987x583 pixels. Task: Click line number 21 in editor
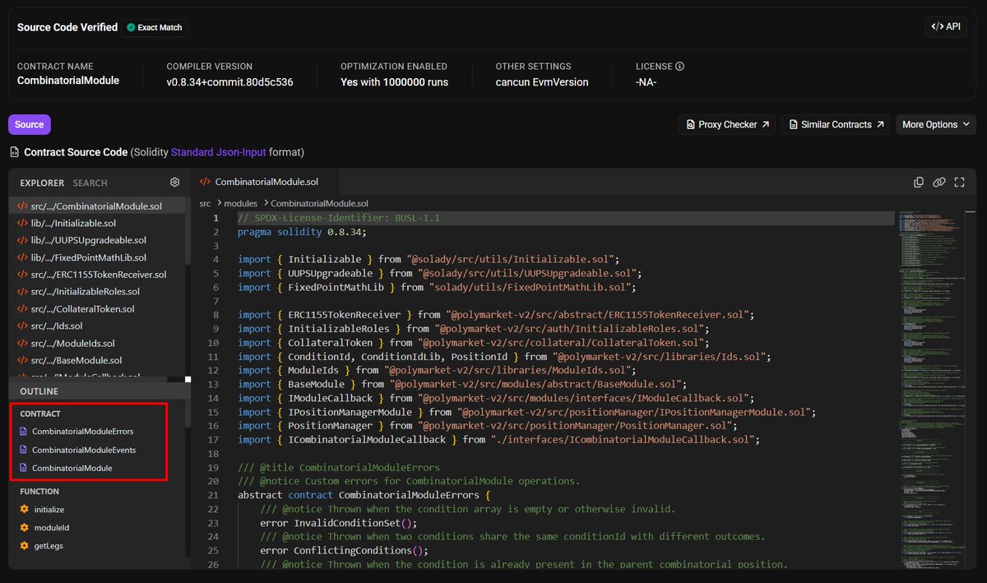214,495
